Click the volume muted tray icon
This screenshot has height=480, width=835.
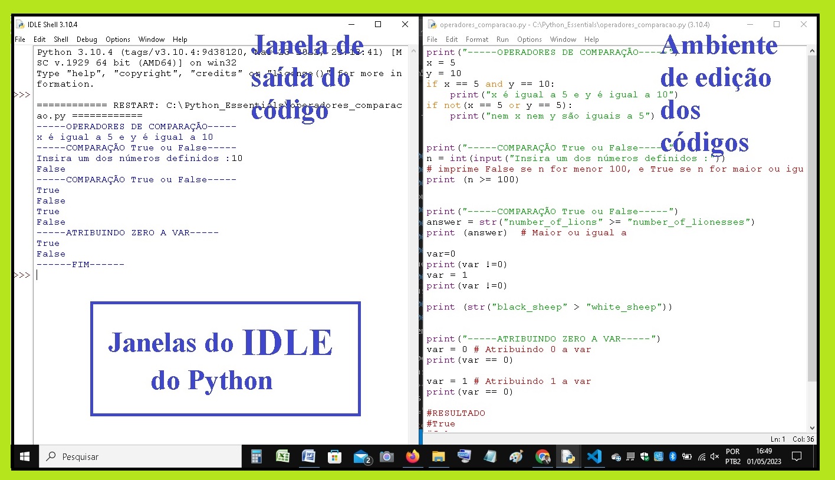(x=715, y=456)
